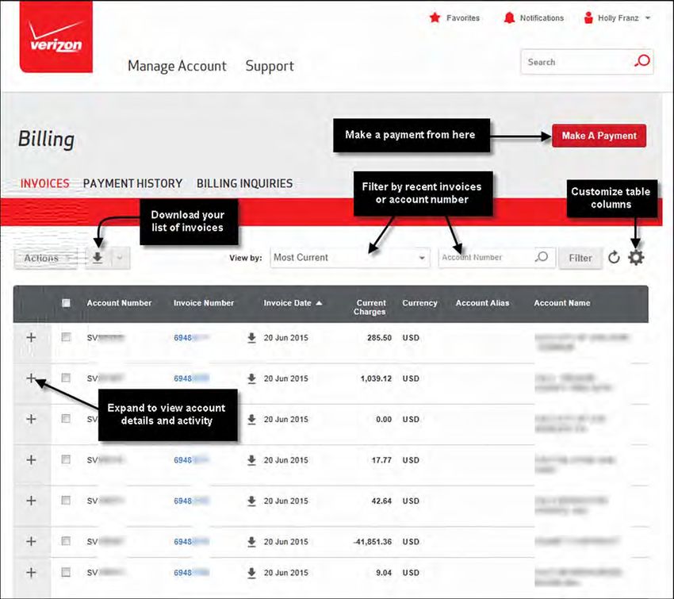Download the list of invoices using the toolbar download icon

(x=98, y=258)
